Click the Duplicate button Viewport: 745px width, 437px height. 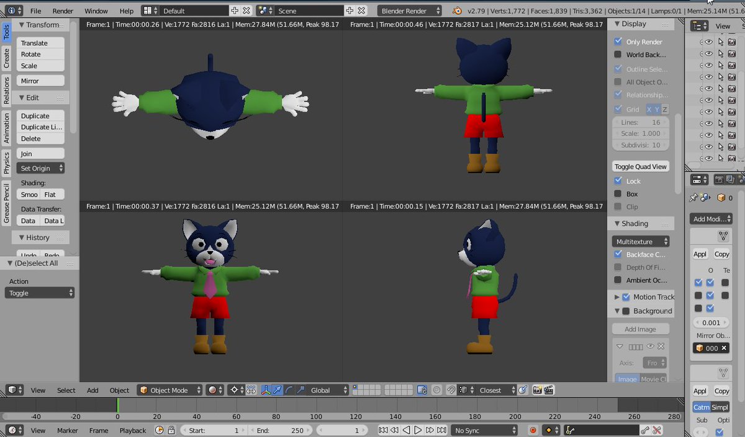coord(40,116)
